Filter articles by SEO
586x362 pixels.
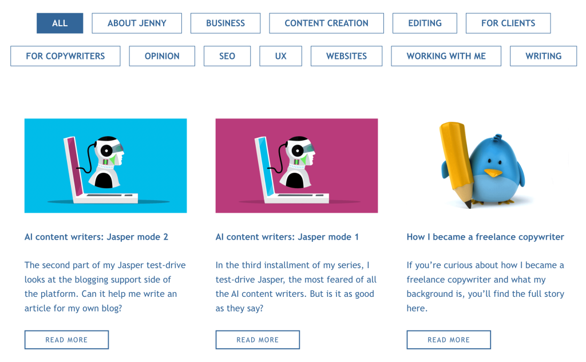pos(227,56)
